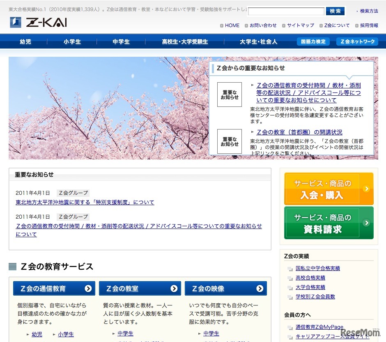
Task: Open 特別支援制度 news link
Action: point(85,202)
